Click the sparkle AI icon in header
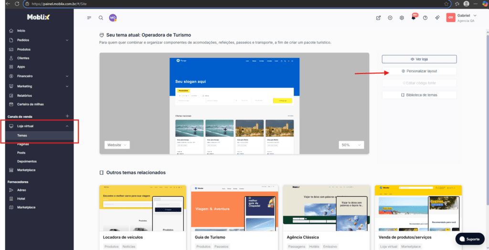The height and width of the screenshot is (250, 489). point(437,18)
